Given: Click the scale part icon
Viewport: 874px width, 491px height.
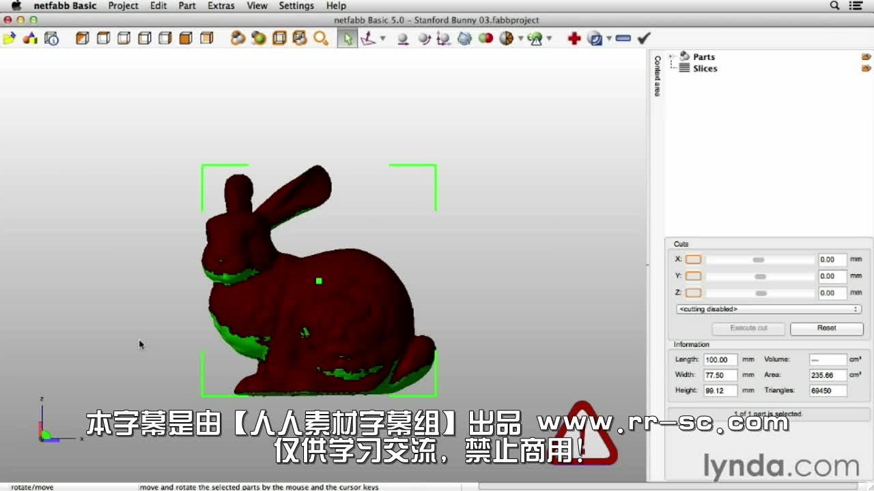Looking at the screenshot, I should (444, 39).
